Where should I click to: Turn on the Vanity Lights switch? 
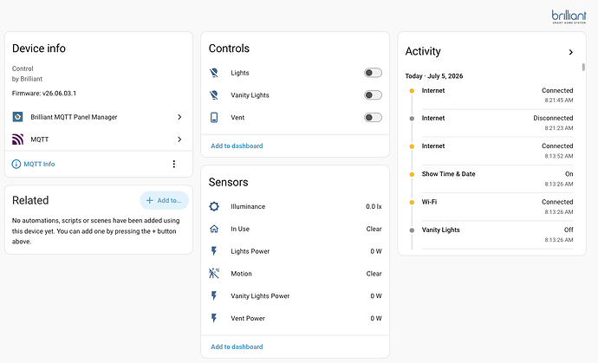tap(373, 95)
